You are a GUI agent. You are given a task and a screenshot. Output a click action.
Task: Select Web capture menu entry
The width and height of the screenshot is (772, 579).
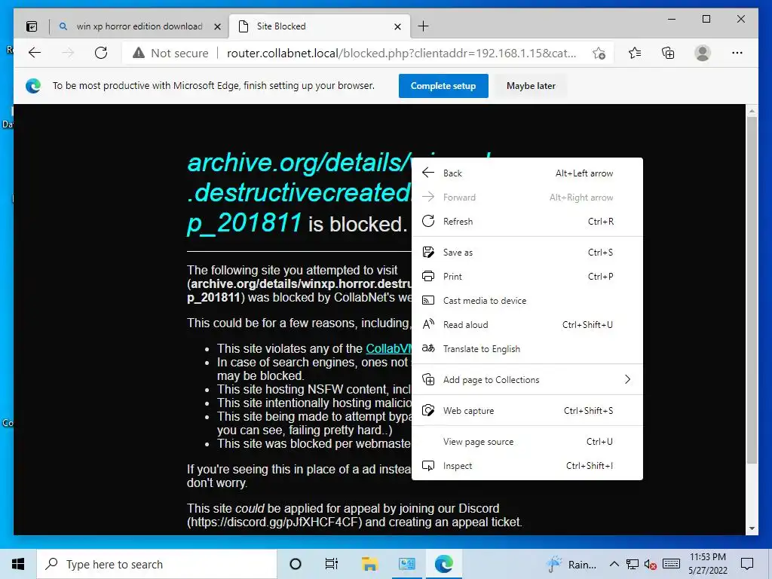(x=527, y=411)
